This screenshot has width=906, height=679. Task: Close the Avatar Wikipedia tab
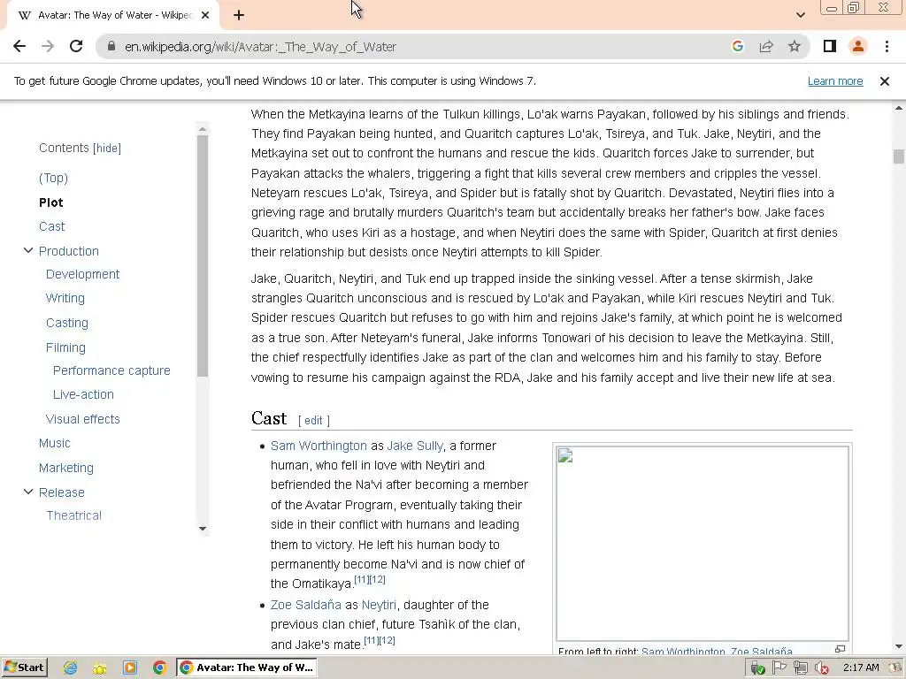(x=205, y=16)
